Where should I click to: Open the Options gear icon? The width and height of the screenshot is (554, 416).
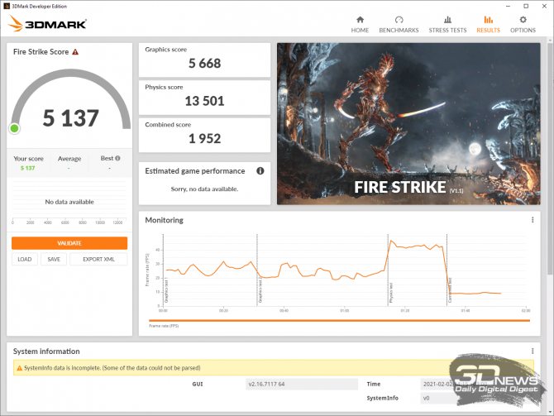tap(523, 20)
